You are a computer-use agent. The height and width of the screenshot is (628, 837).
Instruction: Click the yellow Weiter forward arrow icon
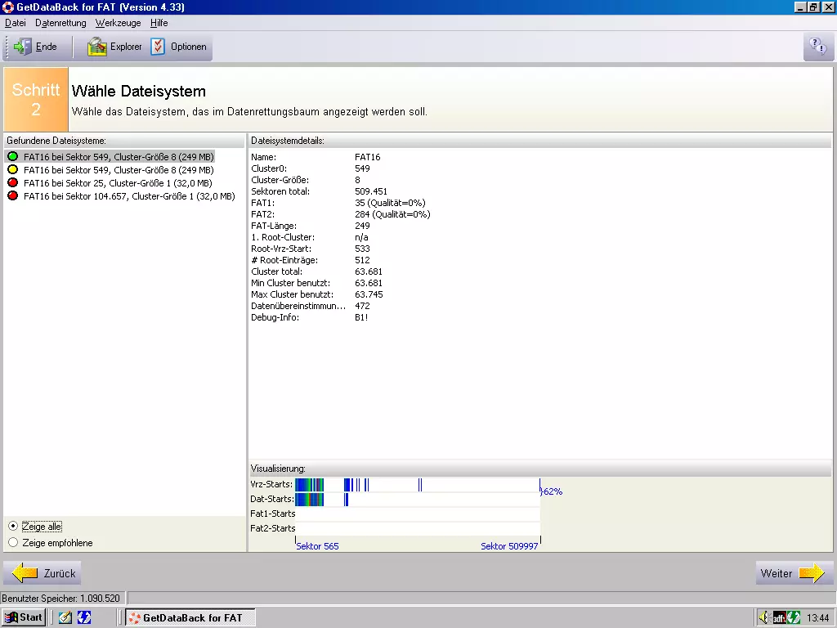pyautogui.click(x=812, y=573)
